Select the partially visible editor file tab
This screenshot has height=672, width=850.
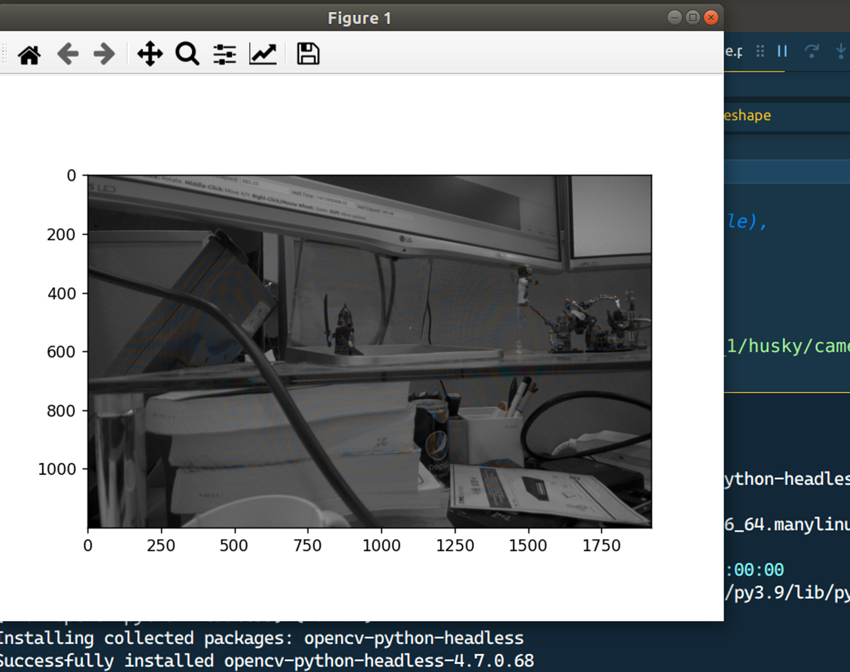(x=734, y=51)
